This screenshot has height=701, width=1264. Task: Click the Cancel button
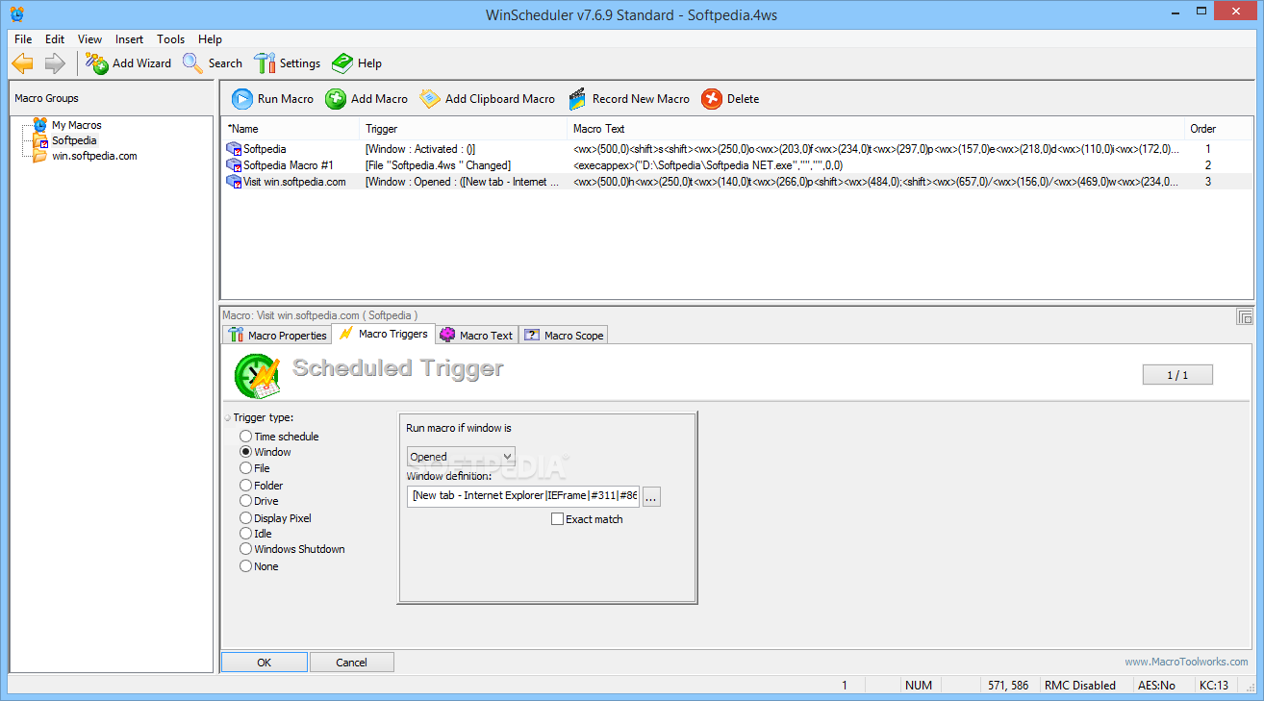pos(351,663)
